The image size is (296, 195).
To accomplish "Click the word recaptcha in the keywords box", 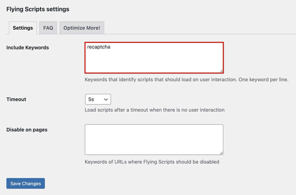I will point(99,47).
